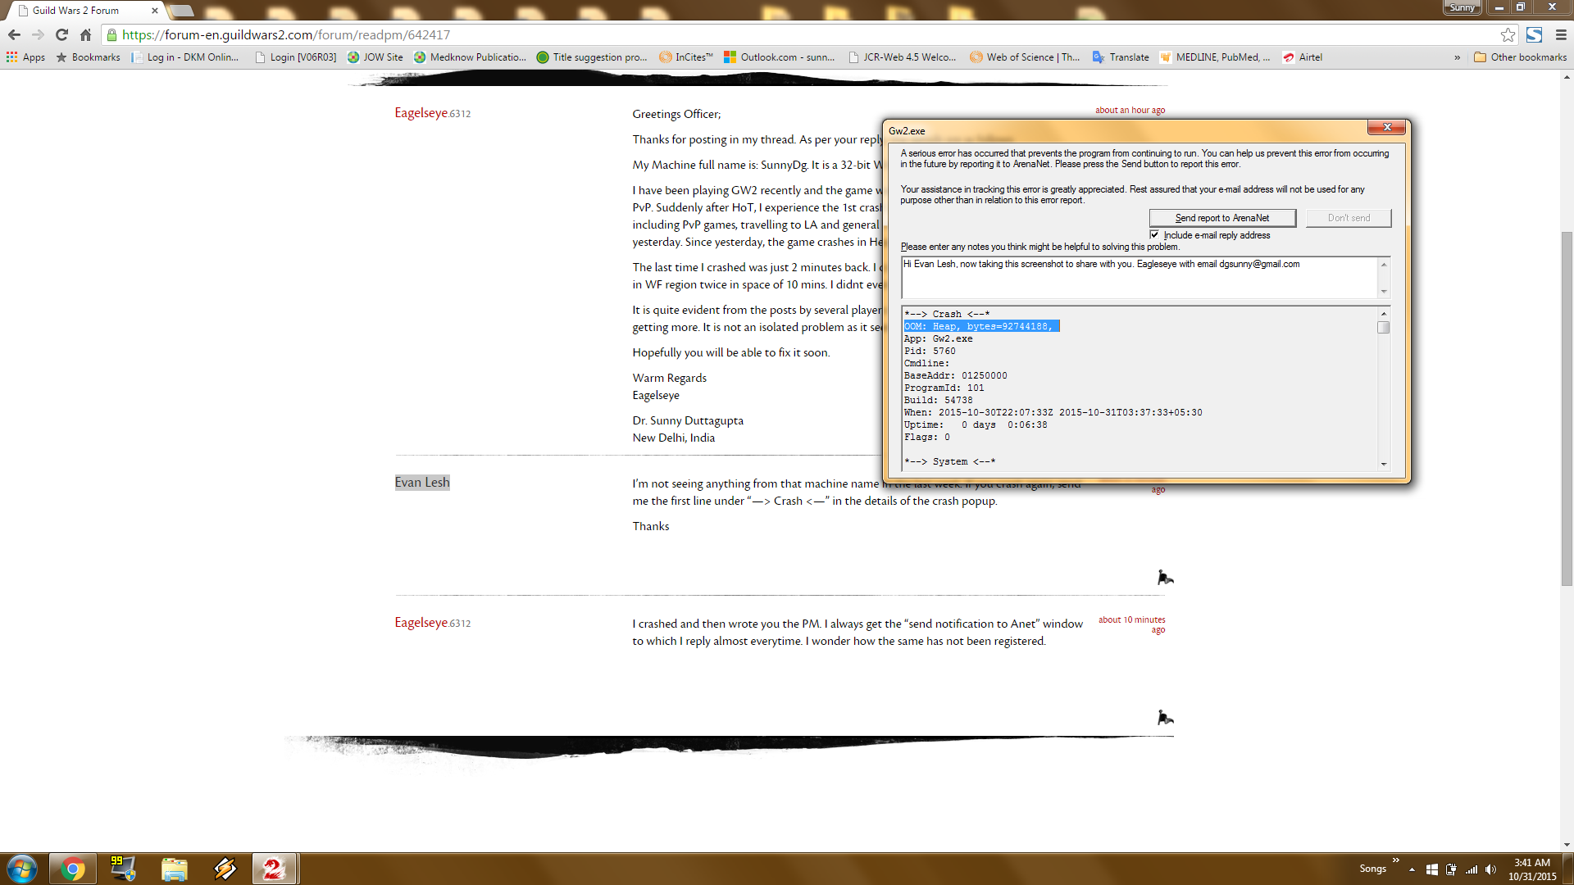Screen dimensions: 1574x885
Task: Reload the Guild Wars 2 forum page
Action: tap(61, 34)
